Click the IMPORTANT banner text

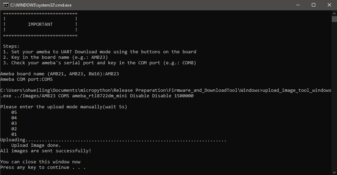(40, 24)
